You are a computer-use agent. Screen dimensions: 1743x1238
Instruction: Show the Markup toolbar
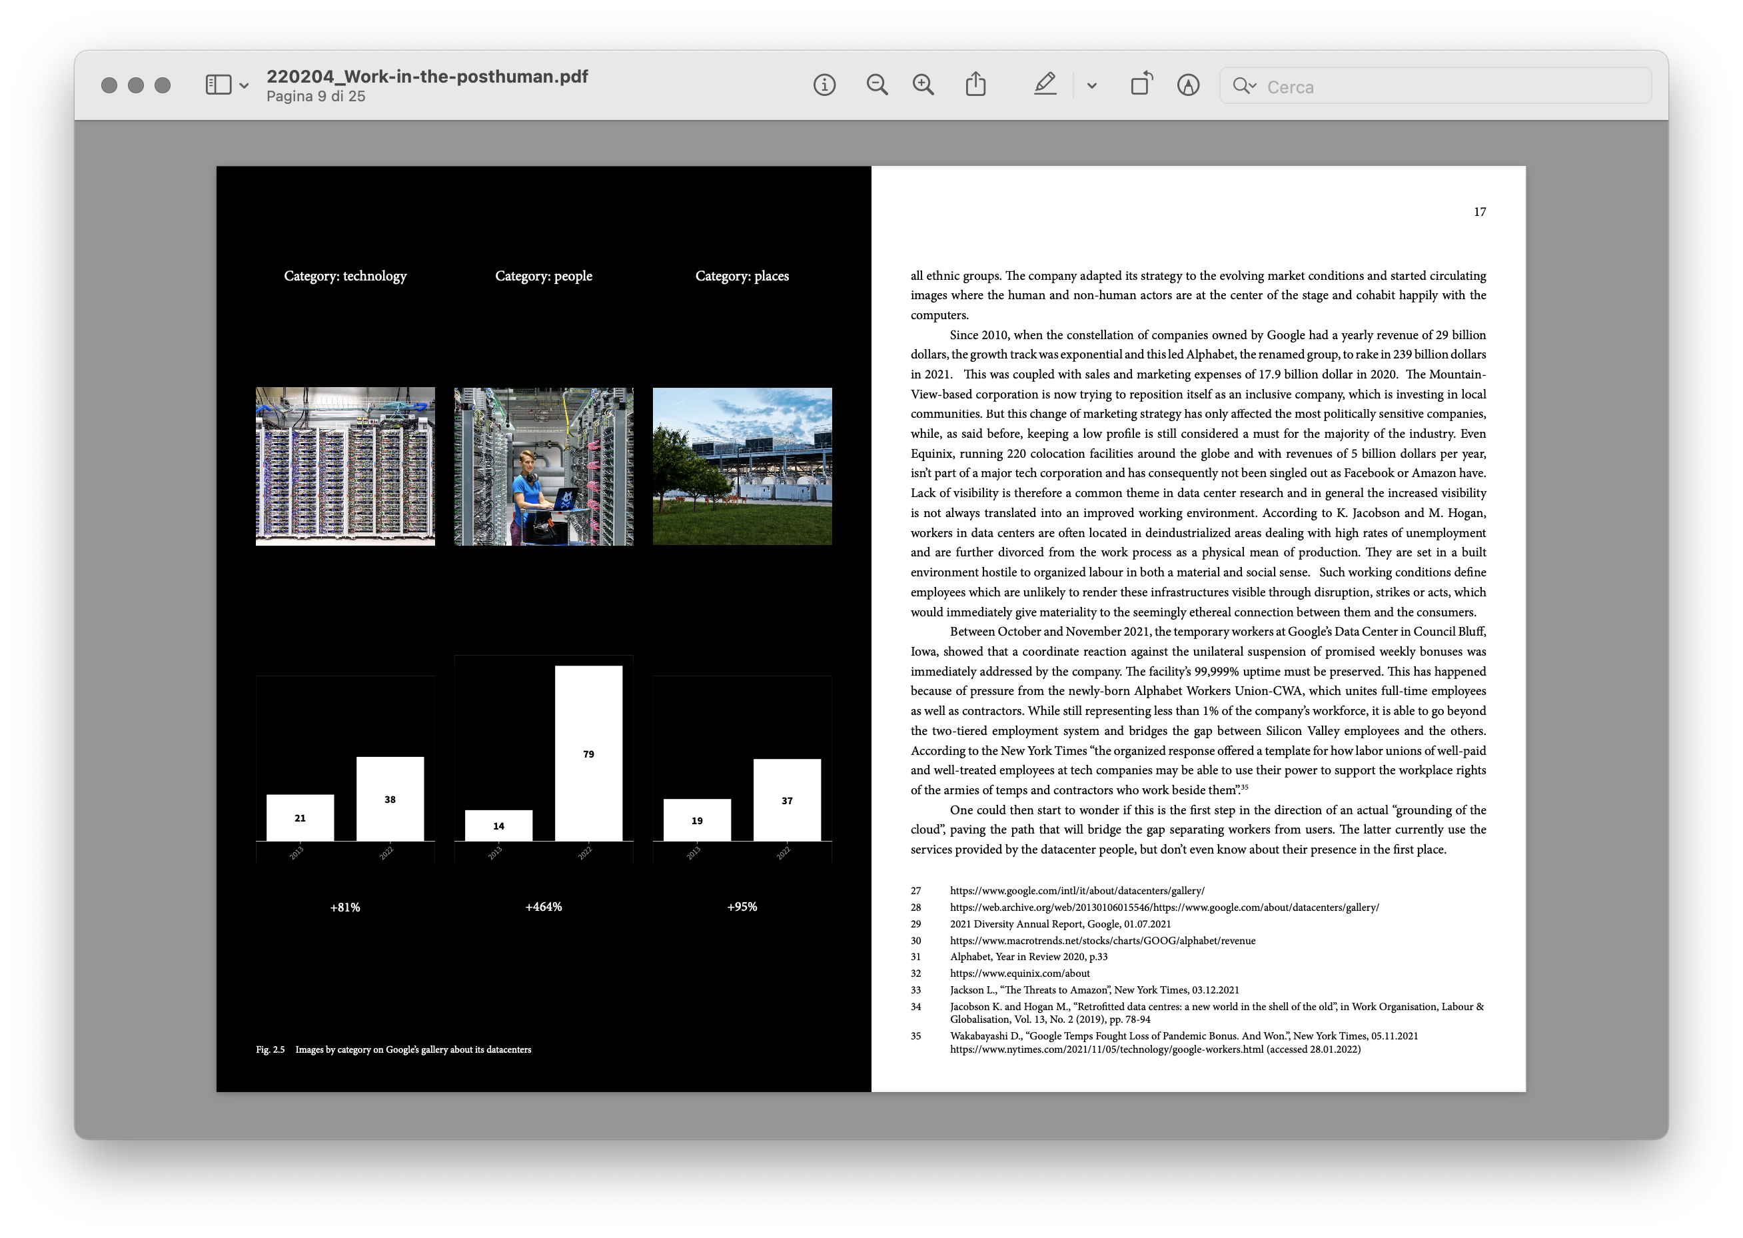coord(1188,85)
